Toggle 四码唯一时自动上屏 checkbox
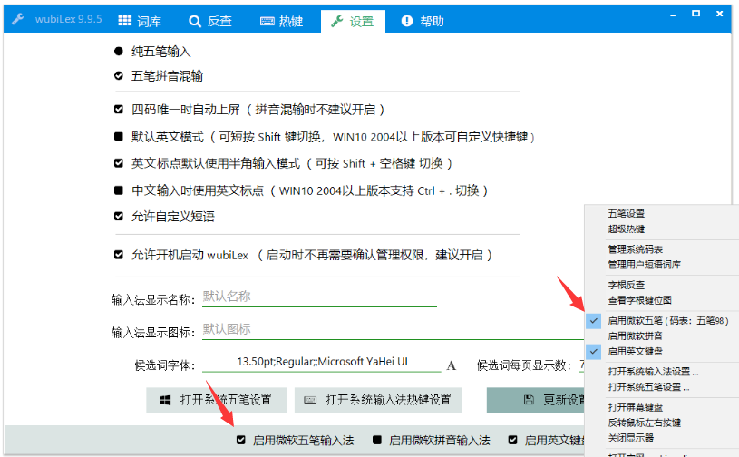 (x=119, y=110)
